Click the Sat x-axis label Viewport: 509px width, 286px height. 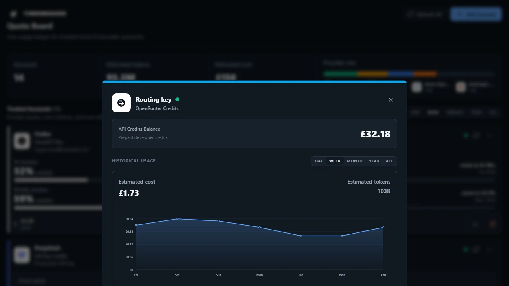pos(177,275)
